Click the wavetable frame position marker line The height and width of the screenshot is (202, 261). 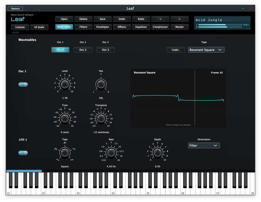coord(195,98)
